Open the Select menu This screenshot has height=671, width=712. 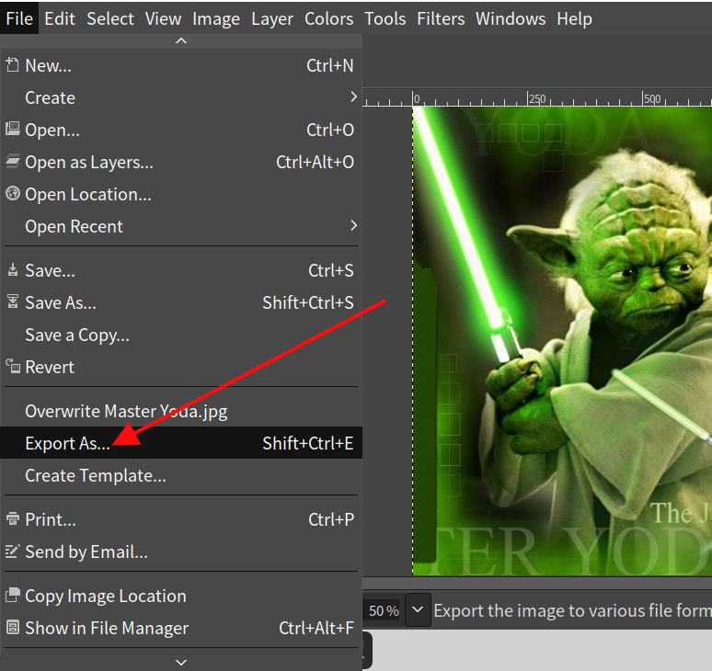[110, 18]
